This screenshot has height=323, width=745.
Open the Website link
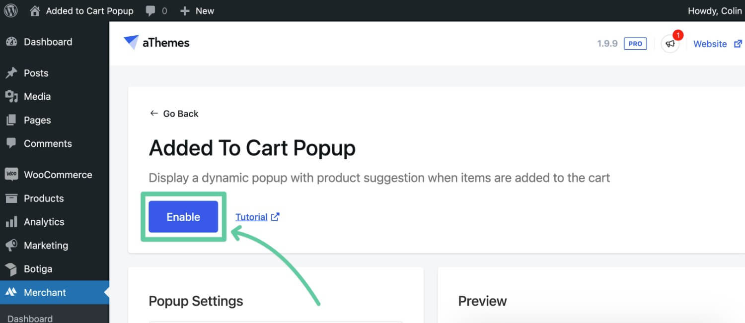pyautogui.click(x=710, y=44)
